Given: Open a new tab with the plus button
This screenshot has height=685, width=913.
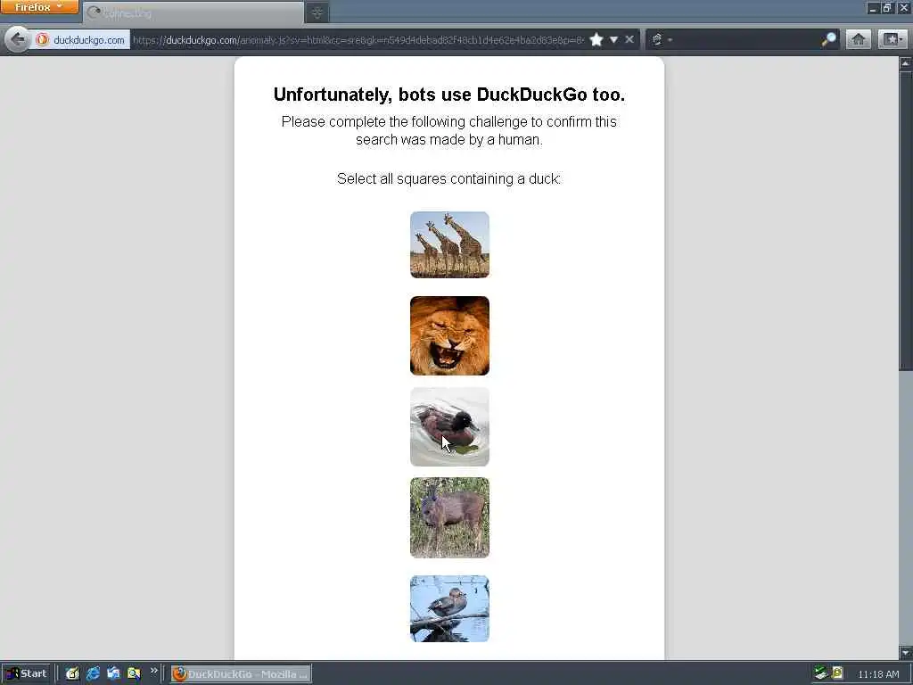Looking at the screenshot, I should 317,12.
